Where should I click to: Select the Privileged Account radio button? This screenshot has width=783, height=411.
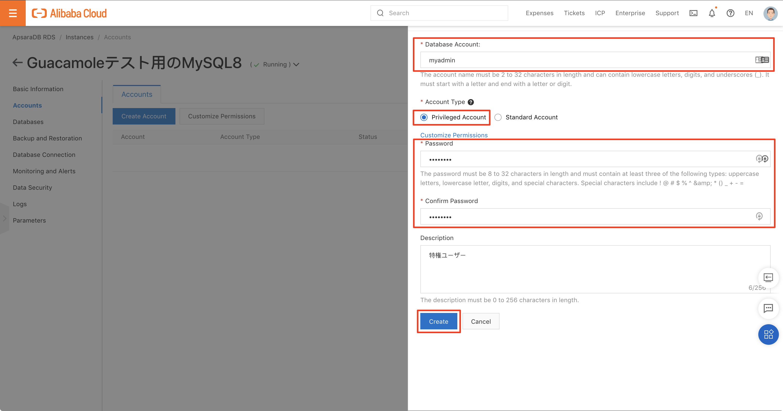point(424,117)
